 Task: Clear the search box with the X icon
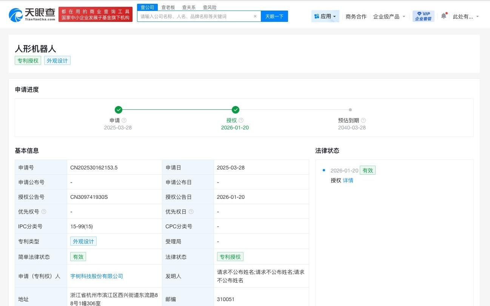255,16
